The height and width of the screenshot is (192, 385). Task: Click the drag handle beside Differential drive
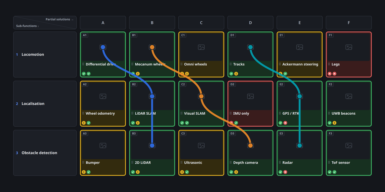click(83, 64)
